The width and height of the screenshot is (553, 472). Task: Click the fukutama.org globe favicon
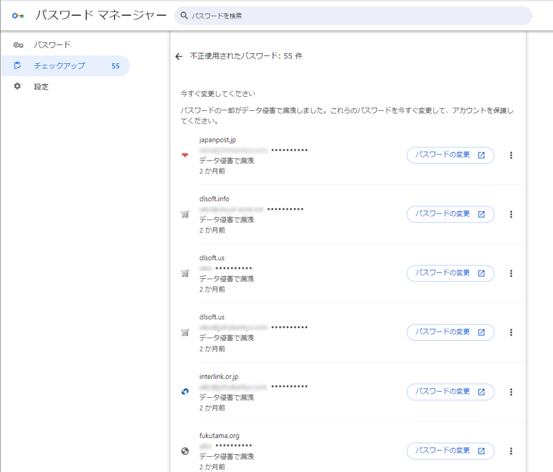(185, 451)
